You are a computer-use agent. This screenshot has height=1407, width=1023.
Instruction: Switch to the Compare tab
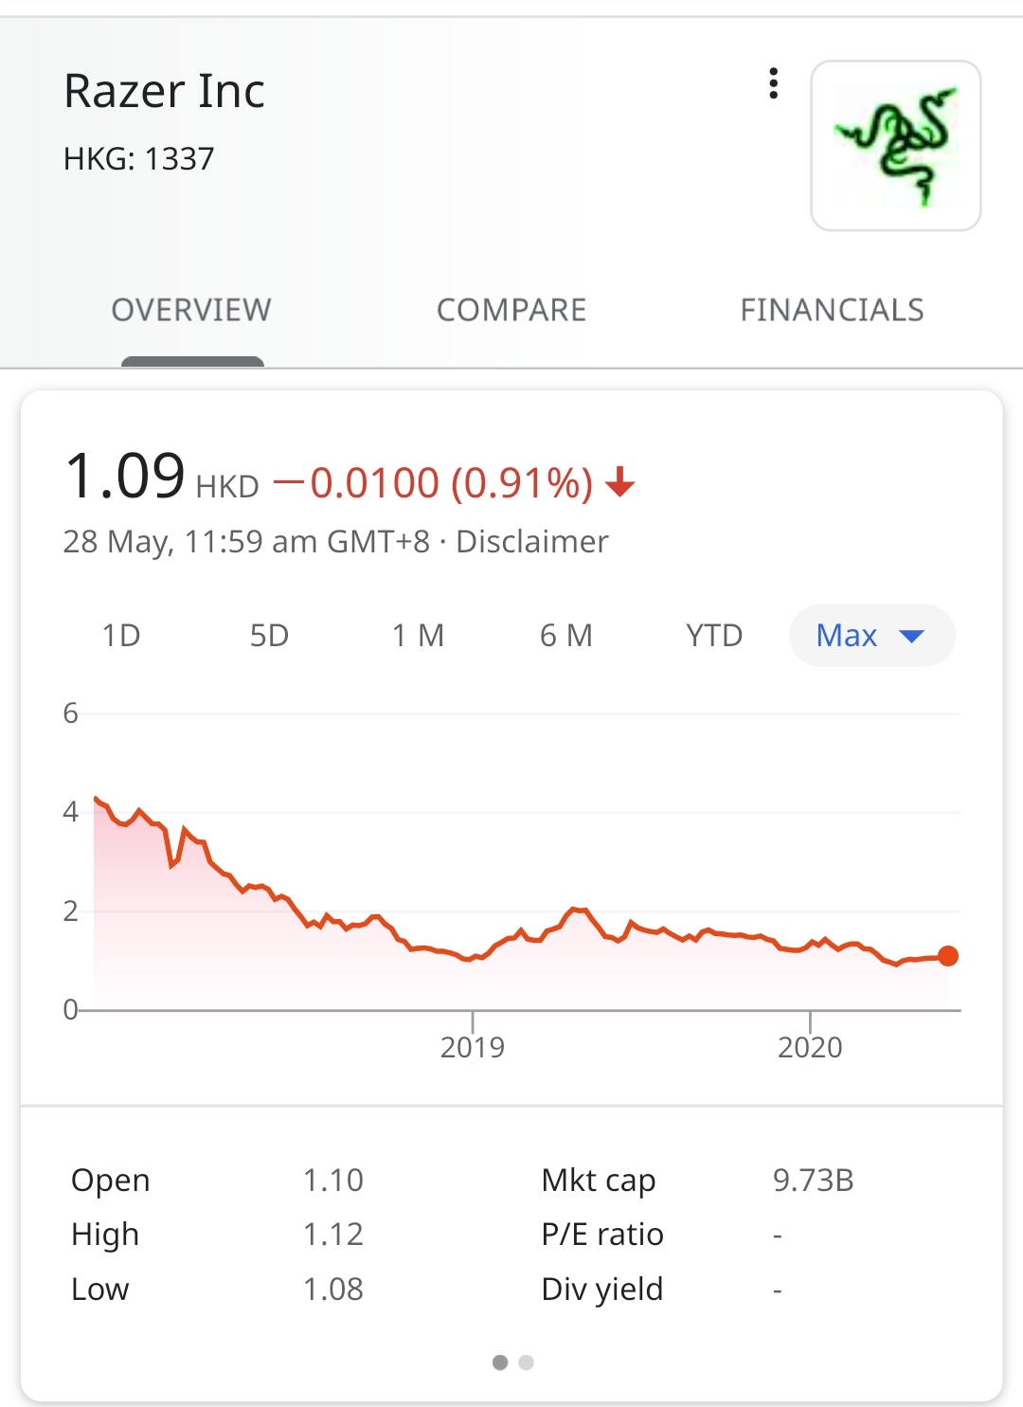(x=511, y=310)
